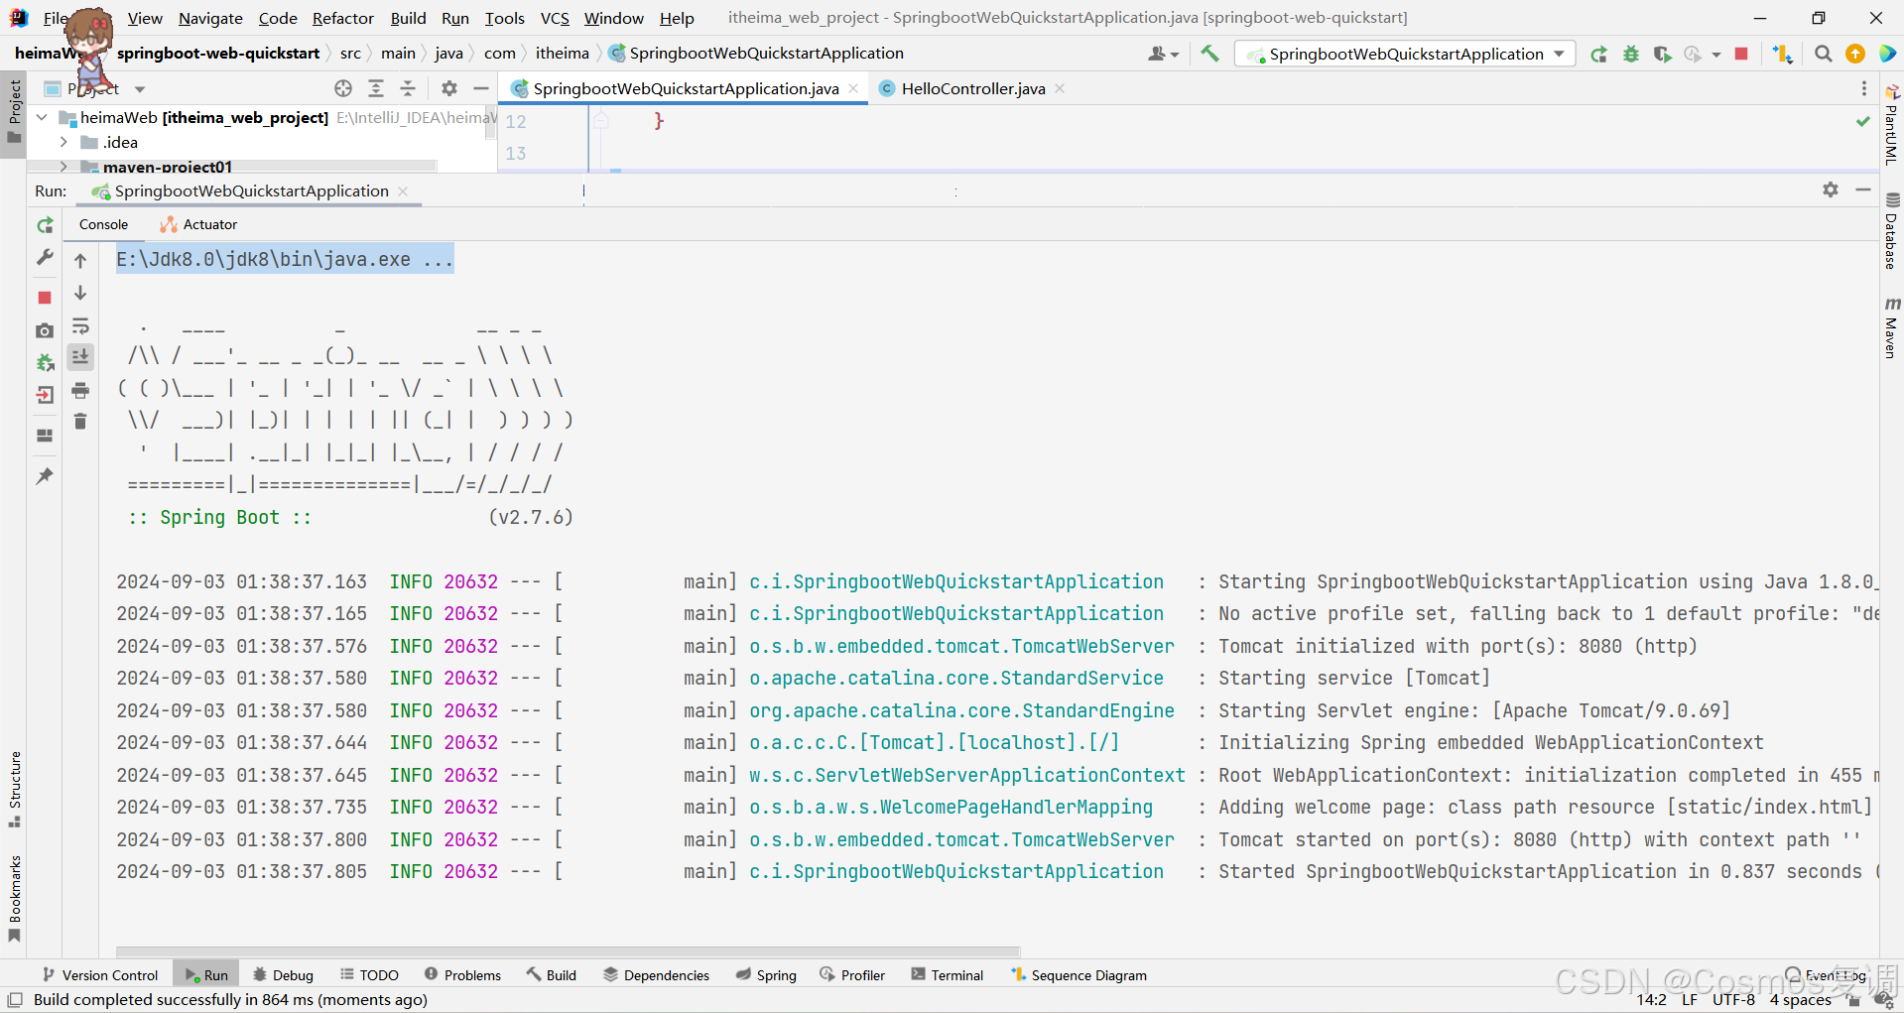Click itheima breadcrumb in navigation bar
This screenshot has height=1013, width=1904.
pos(562,54)
